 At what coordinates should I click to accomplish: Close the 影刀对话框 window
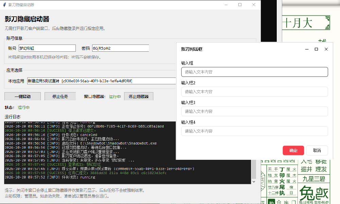(x=326, y=49)
